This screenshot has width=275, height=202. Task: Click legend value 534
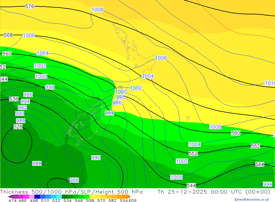coord(68,201)
